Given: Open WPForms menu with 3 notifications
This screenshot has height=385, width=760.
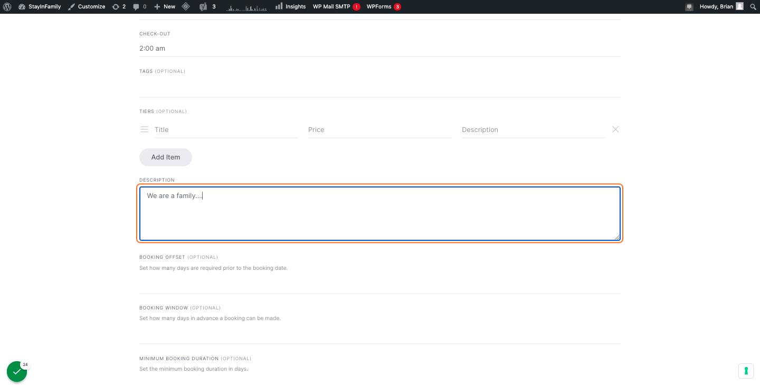Looking at the screenshot, I should click(384, 6).
